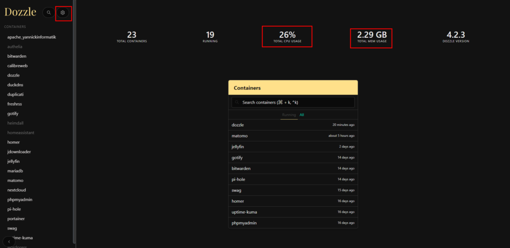Click the 23 Total Containers statistic

[x=131, y=37]
